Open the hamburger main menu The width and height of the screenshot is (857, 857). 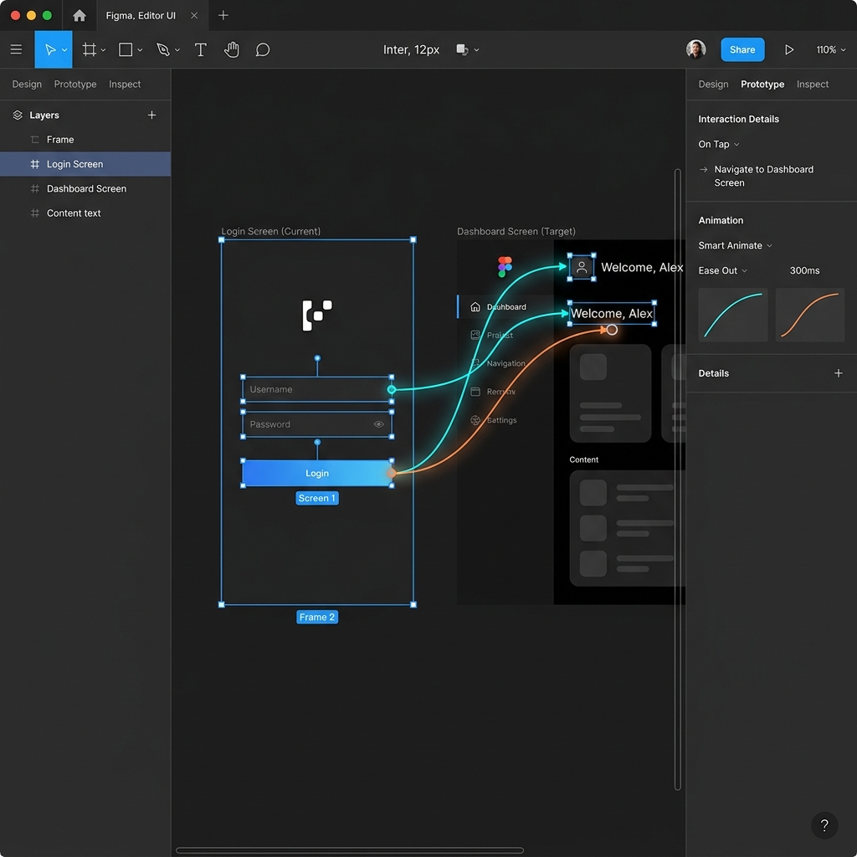coord(17,49)
